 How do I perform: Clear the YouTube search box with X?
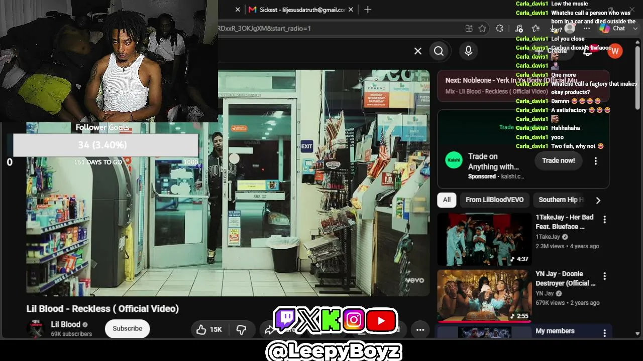click(x=418, y=51)
